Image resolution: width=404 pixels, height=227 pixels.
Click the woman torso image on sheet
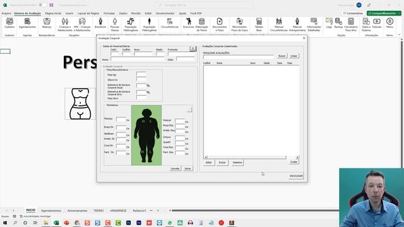[80, 103]
